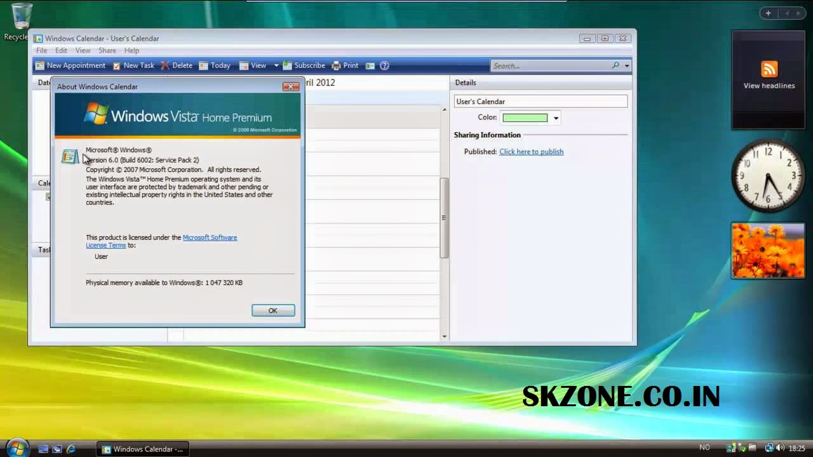Launch Internet Explorer from quick launch

[x=71, y=449]
